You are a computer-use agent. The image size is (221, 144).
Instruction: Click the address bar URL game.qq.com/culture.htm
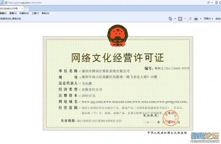[25, 3]
